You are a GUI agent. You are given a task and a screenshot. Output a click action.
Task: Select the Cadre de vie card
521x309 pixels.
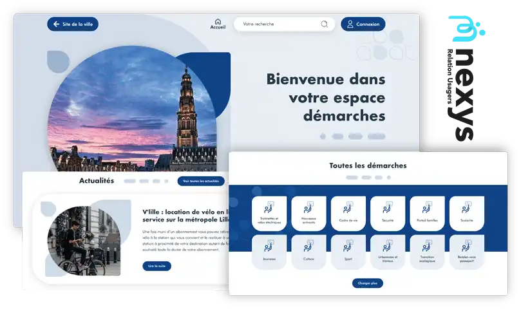click(348, 213)
